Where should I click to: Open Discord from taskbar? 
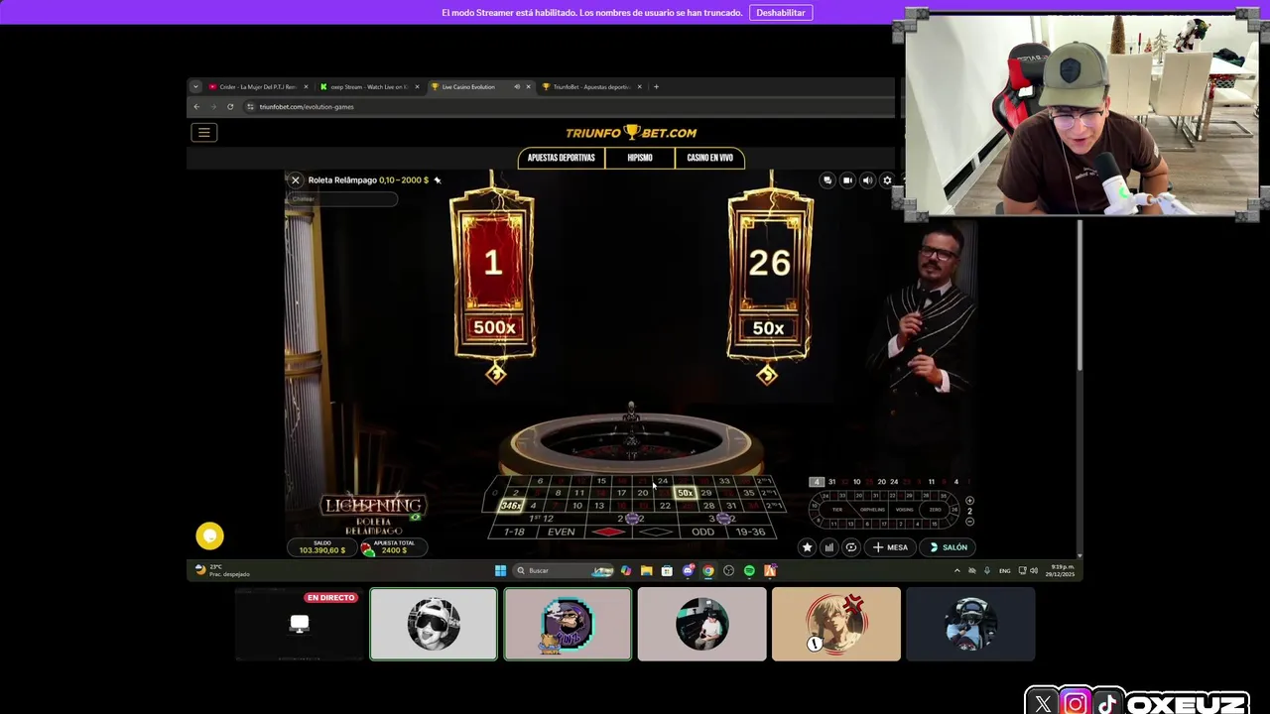pyautogui.click(x=688, y=571)
